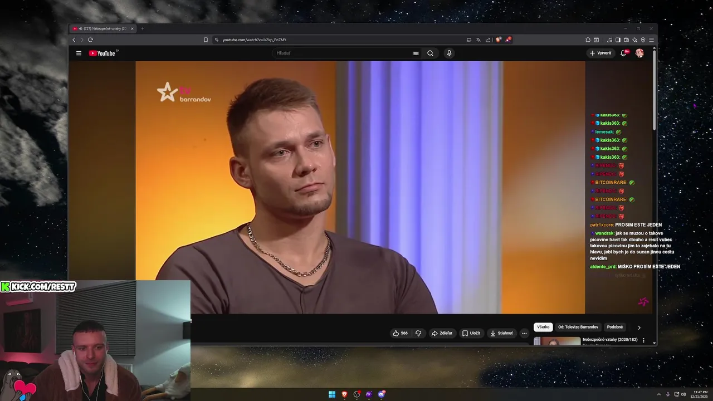Open the YouTube guide hamburger menu
713x401 pixels.
click(x=79, y=53)
